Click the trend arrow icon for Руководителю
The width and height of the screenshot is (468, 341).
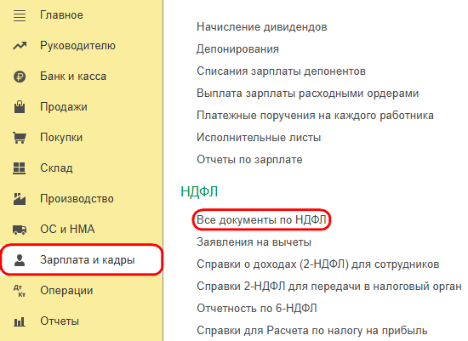[x=20, y=46]
